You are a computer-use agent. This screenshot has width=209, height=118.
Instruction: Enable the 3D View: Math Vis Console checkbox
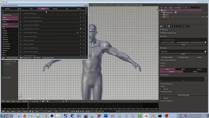84,29
